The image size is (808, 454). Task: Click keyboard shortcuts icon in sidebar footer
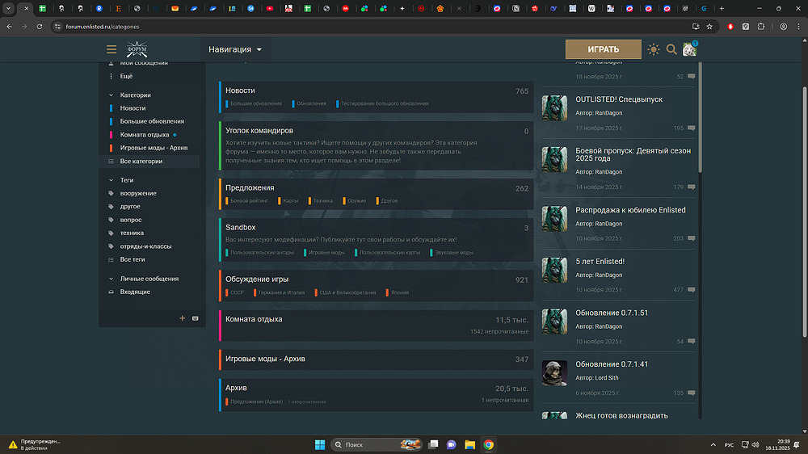(195, 318)
